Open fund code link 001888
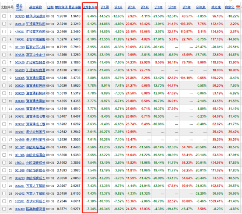The width and height of the screenshot is (242, 214). point(20,171)
